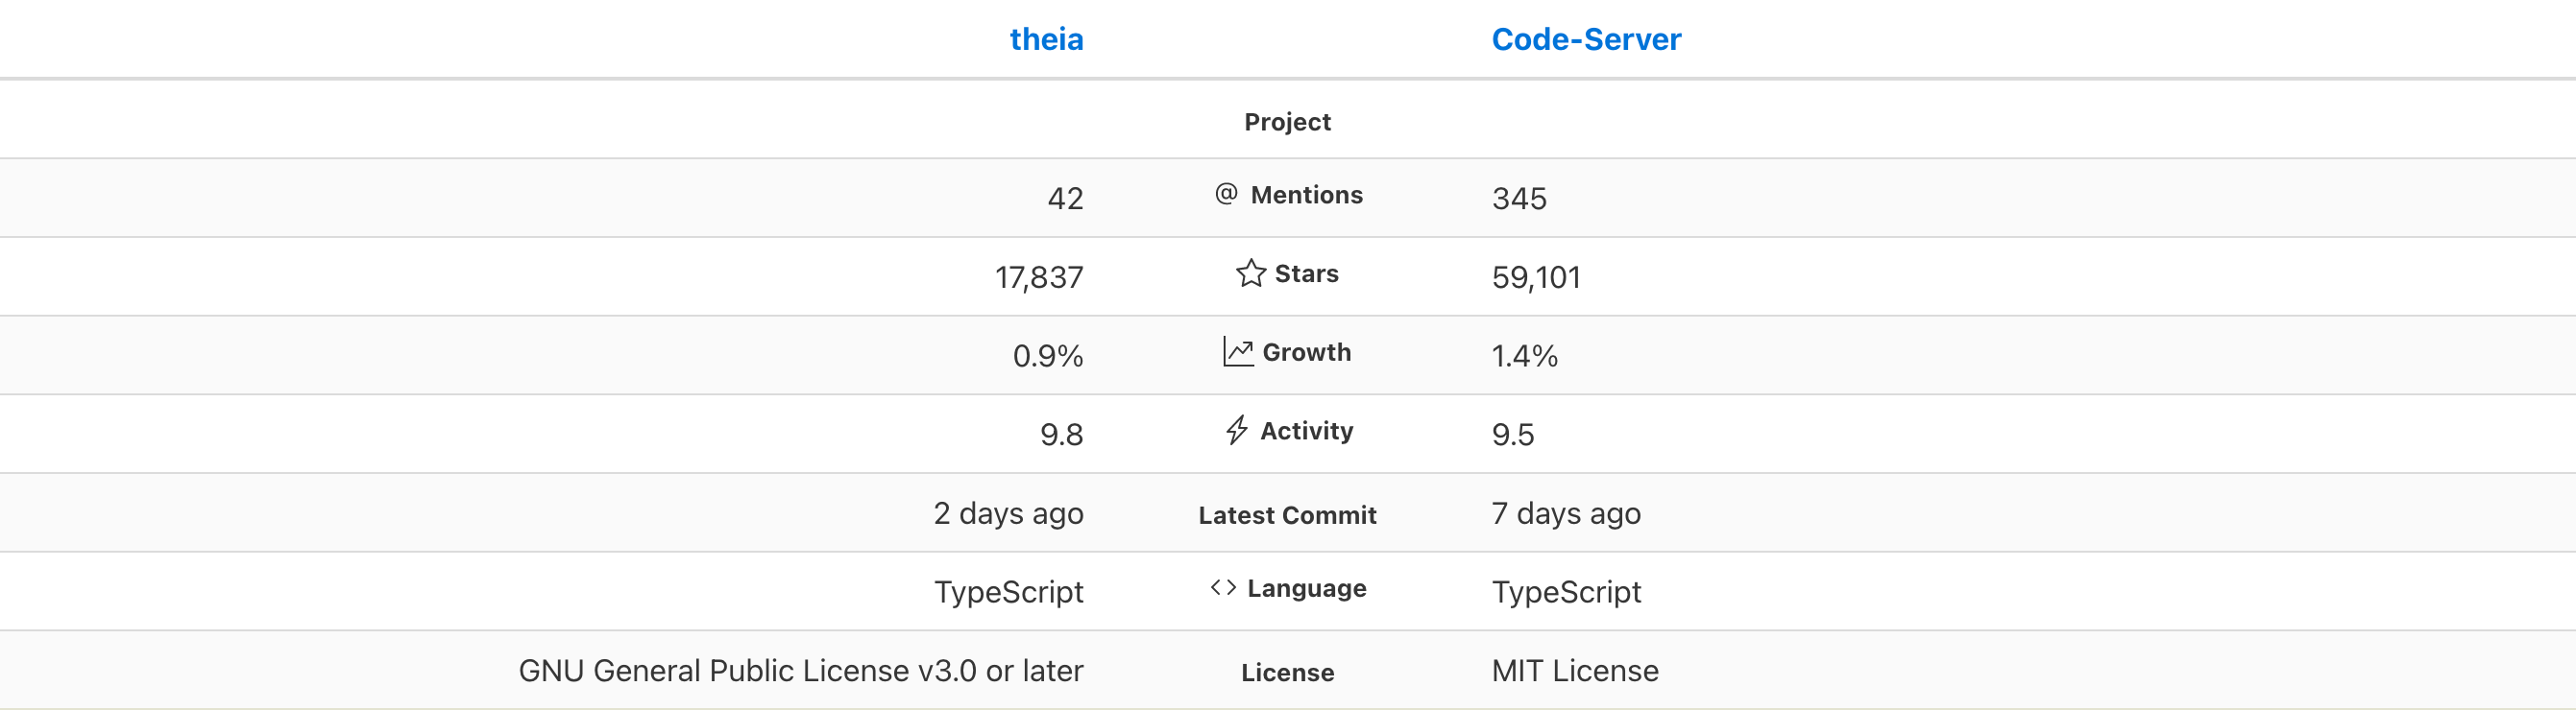Open the theia project link
The width and height of the screenshot is (2576, 710).
click(x=1046, y=39)
